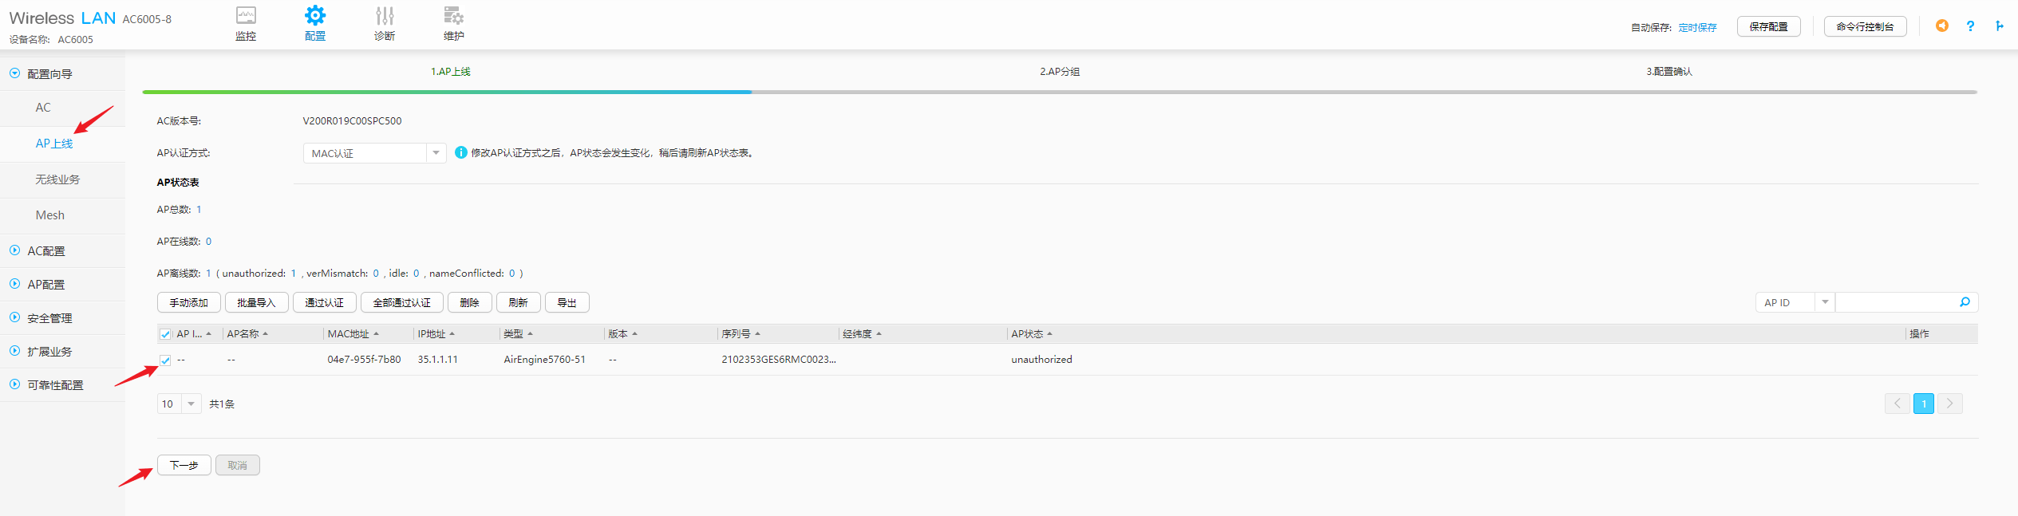Open the 诊断 diagnostics icon
Screen dimensions: 2018x516
point(385,17)
